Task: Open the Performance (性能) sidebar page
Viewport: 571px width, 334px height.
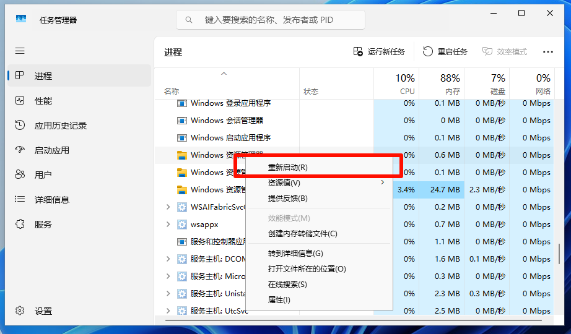Action: pyautogui.click(x=79, y=100)
